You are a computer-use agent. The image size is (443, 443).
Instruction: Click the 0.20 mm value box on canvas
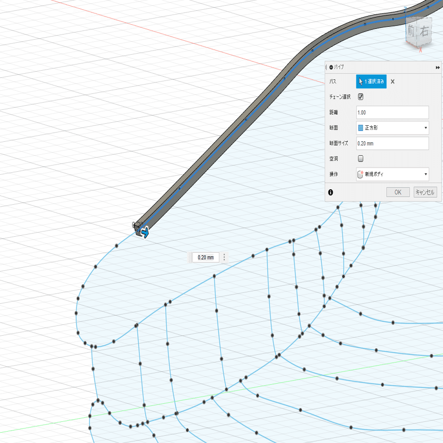click(x=206, y=257)
